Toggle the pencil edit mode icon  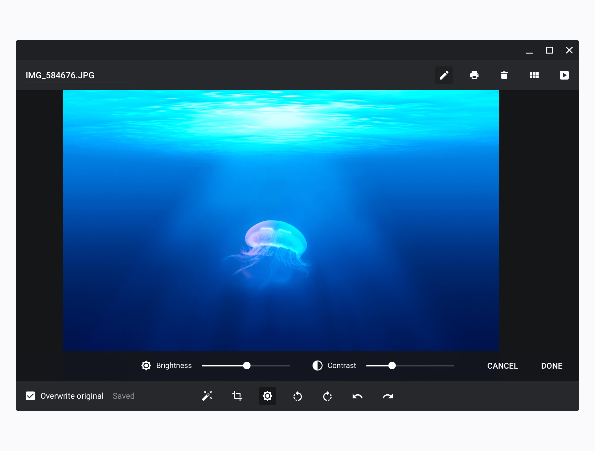444,75
